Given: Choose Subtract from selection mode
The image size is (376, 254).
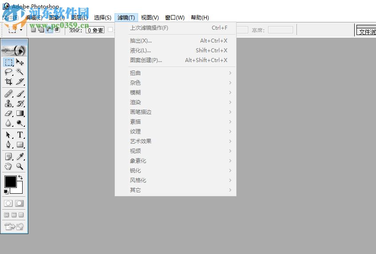Looking at the screenshot, I should click(x=49, y=29).
